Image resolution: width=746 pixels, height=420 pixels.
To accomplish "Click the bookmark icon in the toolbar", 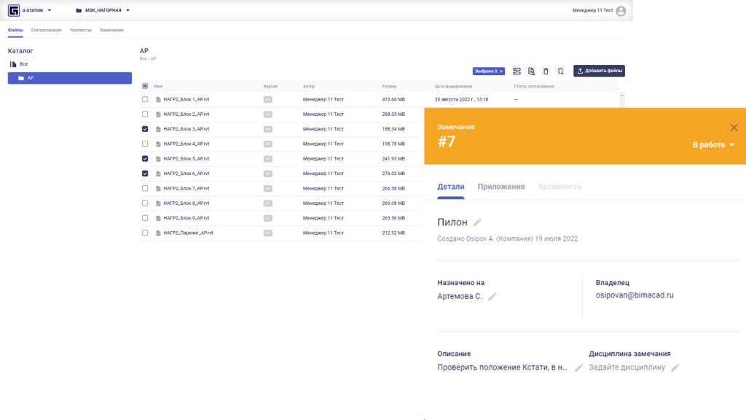I will pyautogui.click(x=559, y=71).
